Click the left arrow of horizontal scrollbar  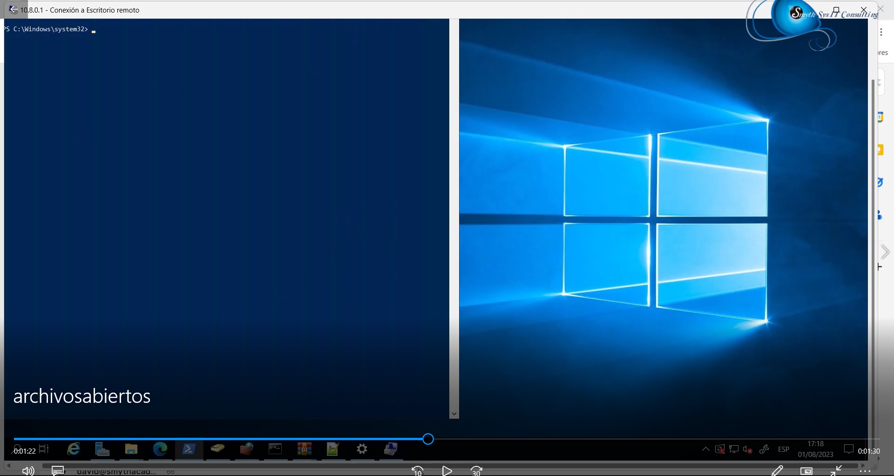pos(8,465)
